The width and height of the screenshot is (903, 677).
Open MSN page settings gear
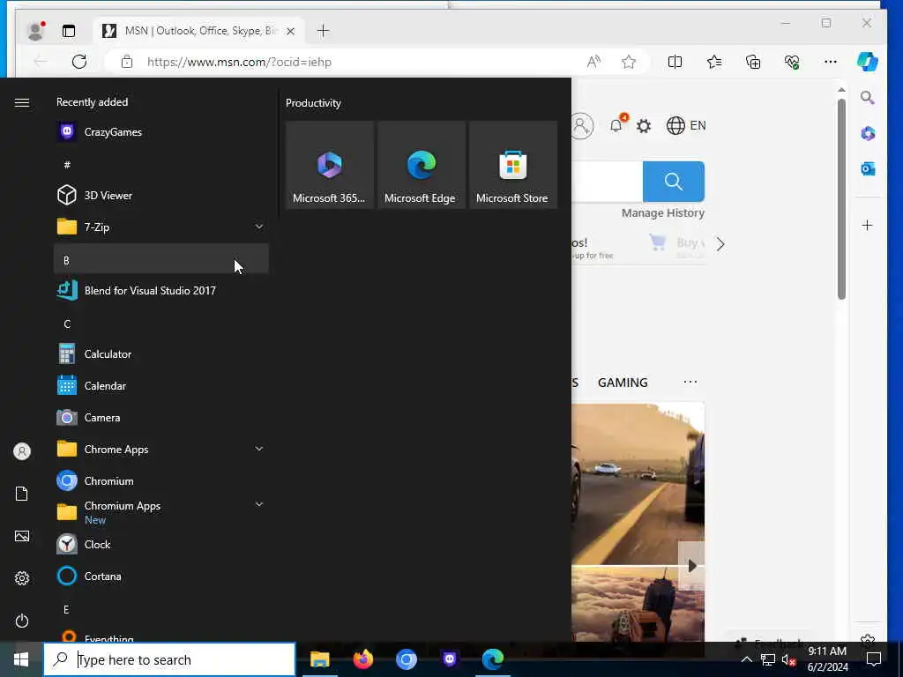(x=644, y=126)
